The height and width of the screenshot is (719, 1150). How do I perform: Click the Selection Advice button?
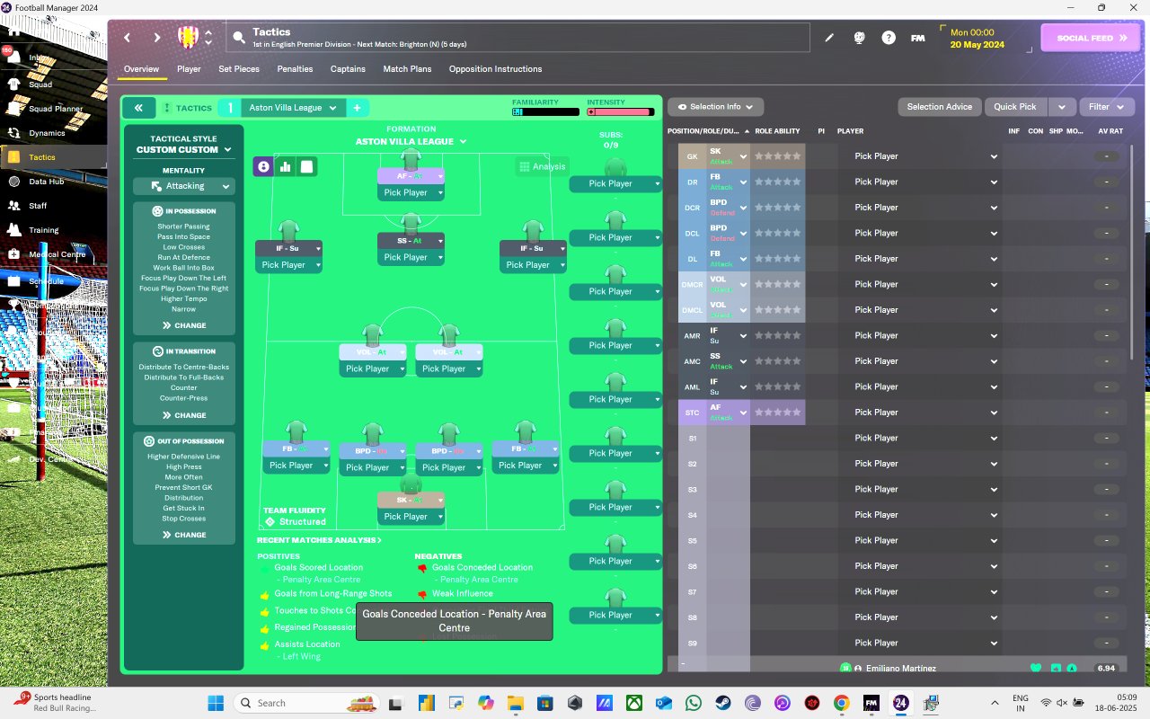(x=940, y=107)
